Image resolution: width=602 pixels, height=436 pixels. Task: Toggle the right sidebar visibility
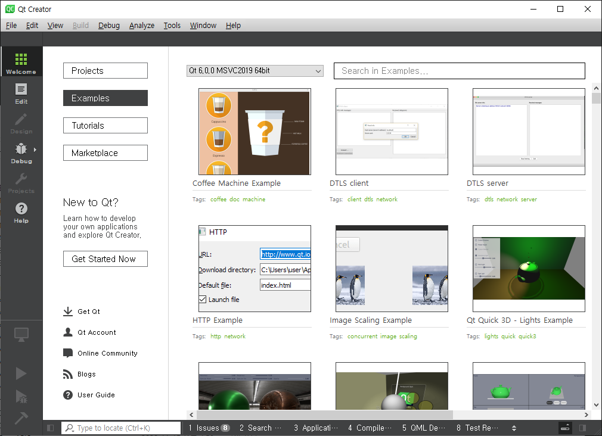(x=582, y=428)
